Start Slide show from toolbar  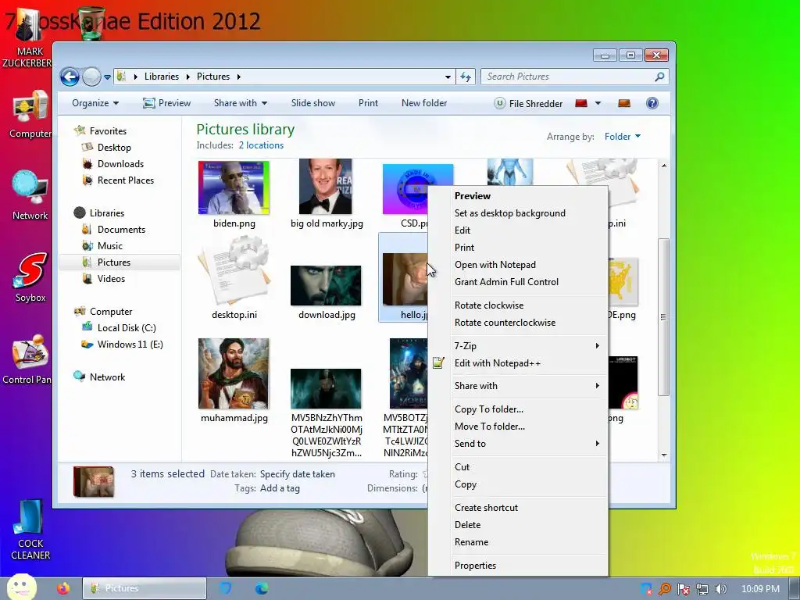(x=313, y=103)
